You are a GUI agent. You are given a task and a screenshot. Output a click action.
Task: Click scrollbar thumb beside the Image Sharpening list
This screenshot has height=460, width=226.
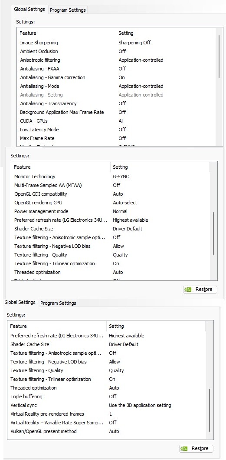(x=219, y=57)
